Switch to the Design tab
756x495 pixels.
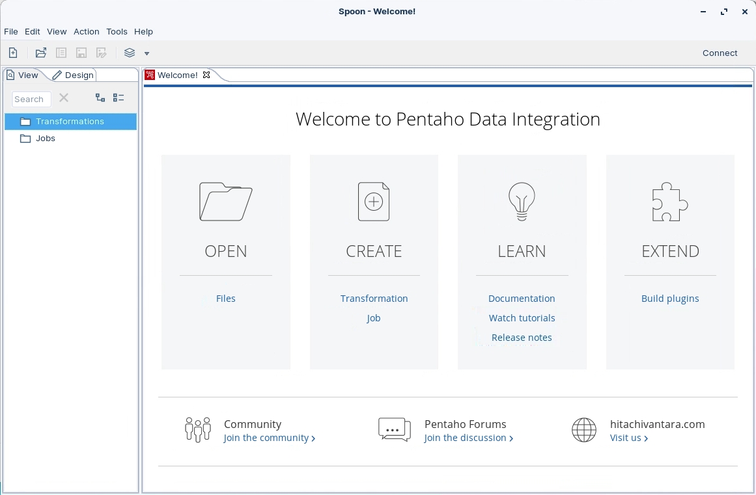point(74,75)
